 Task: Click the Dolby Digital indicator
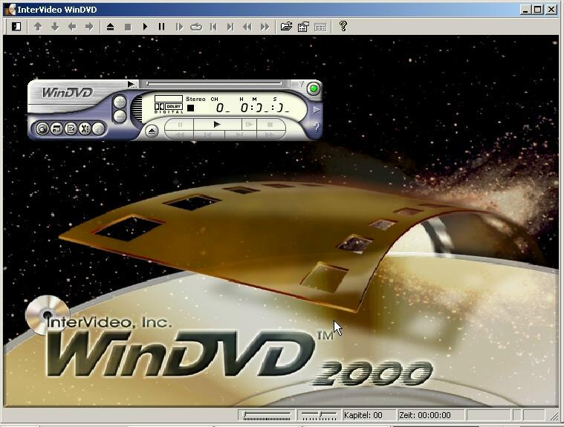169,108
